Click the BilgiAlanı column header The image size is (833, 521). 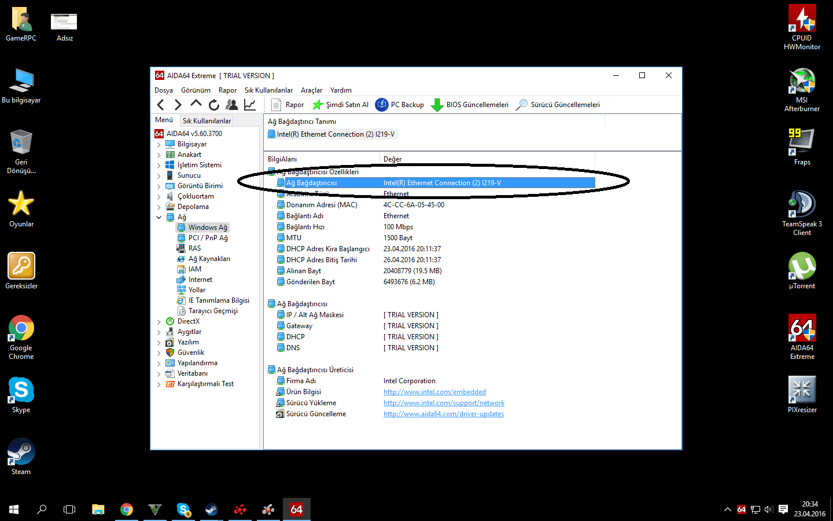[x=322, y=159]
